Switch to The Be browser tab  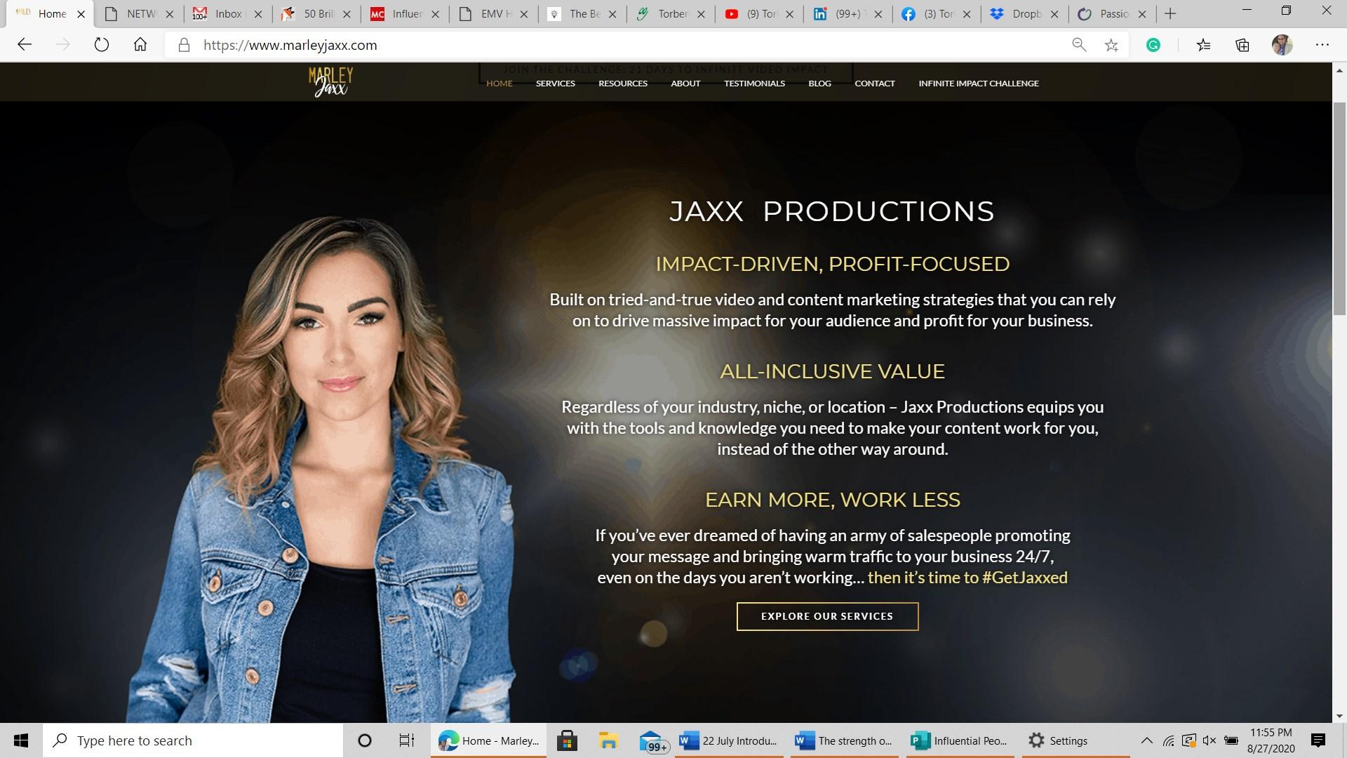pyautogui.click(x=582, y=13)
